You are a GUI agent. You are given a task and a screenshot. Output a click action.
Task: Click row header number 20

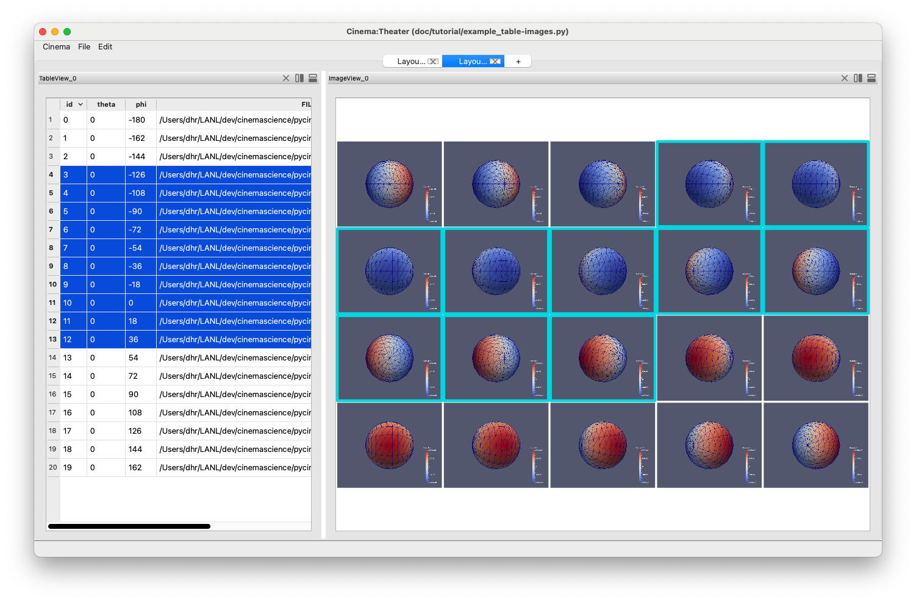point(53,468)
